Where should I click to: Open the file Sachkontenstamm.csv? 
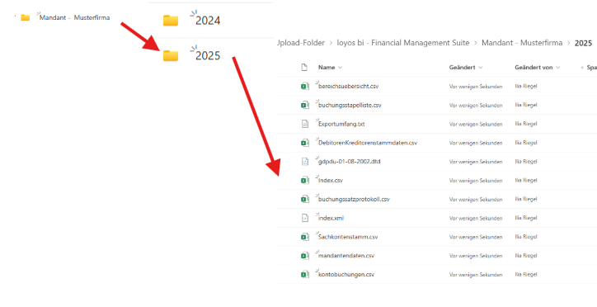point(348,237)
